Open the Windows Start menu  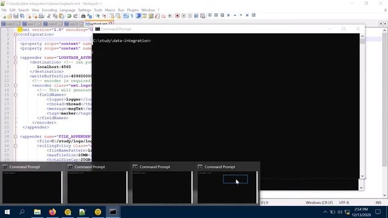7,212
